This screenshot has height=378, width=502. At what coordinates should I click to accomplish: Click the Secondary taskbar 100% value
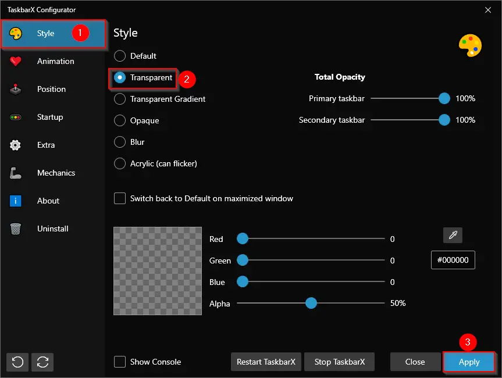[465, 120]
